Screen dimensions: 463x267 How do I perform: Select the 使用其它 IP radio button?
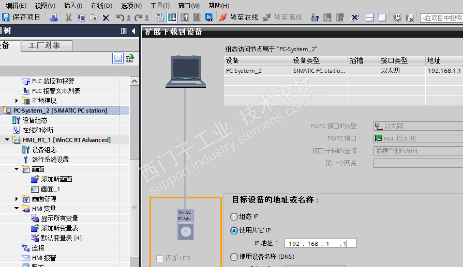tap(234, 230)
